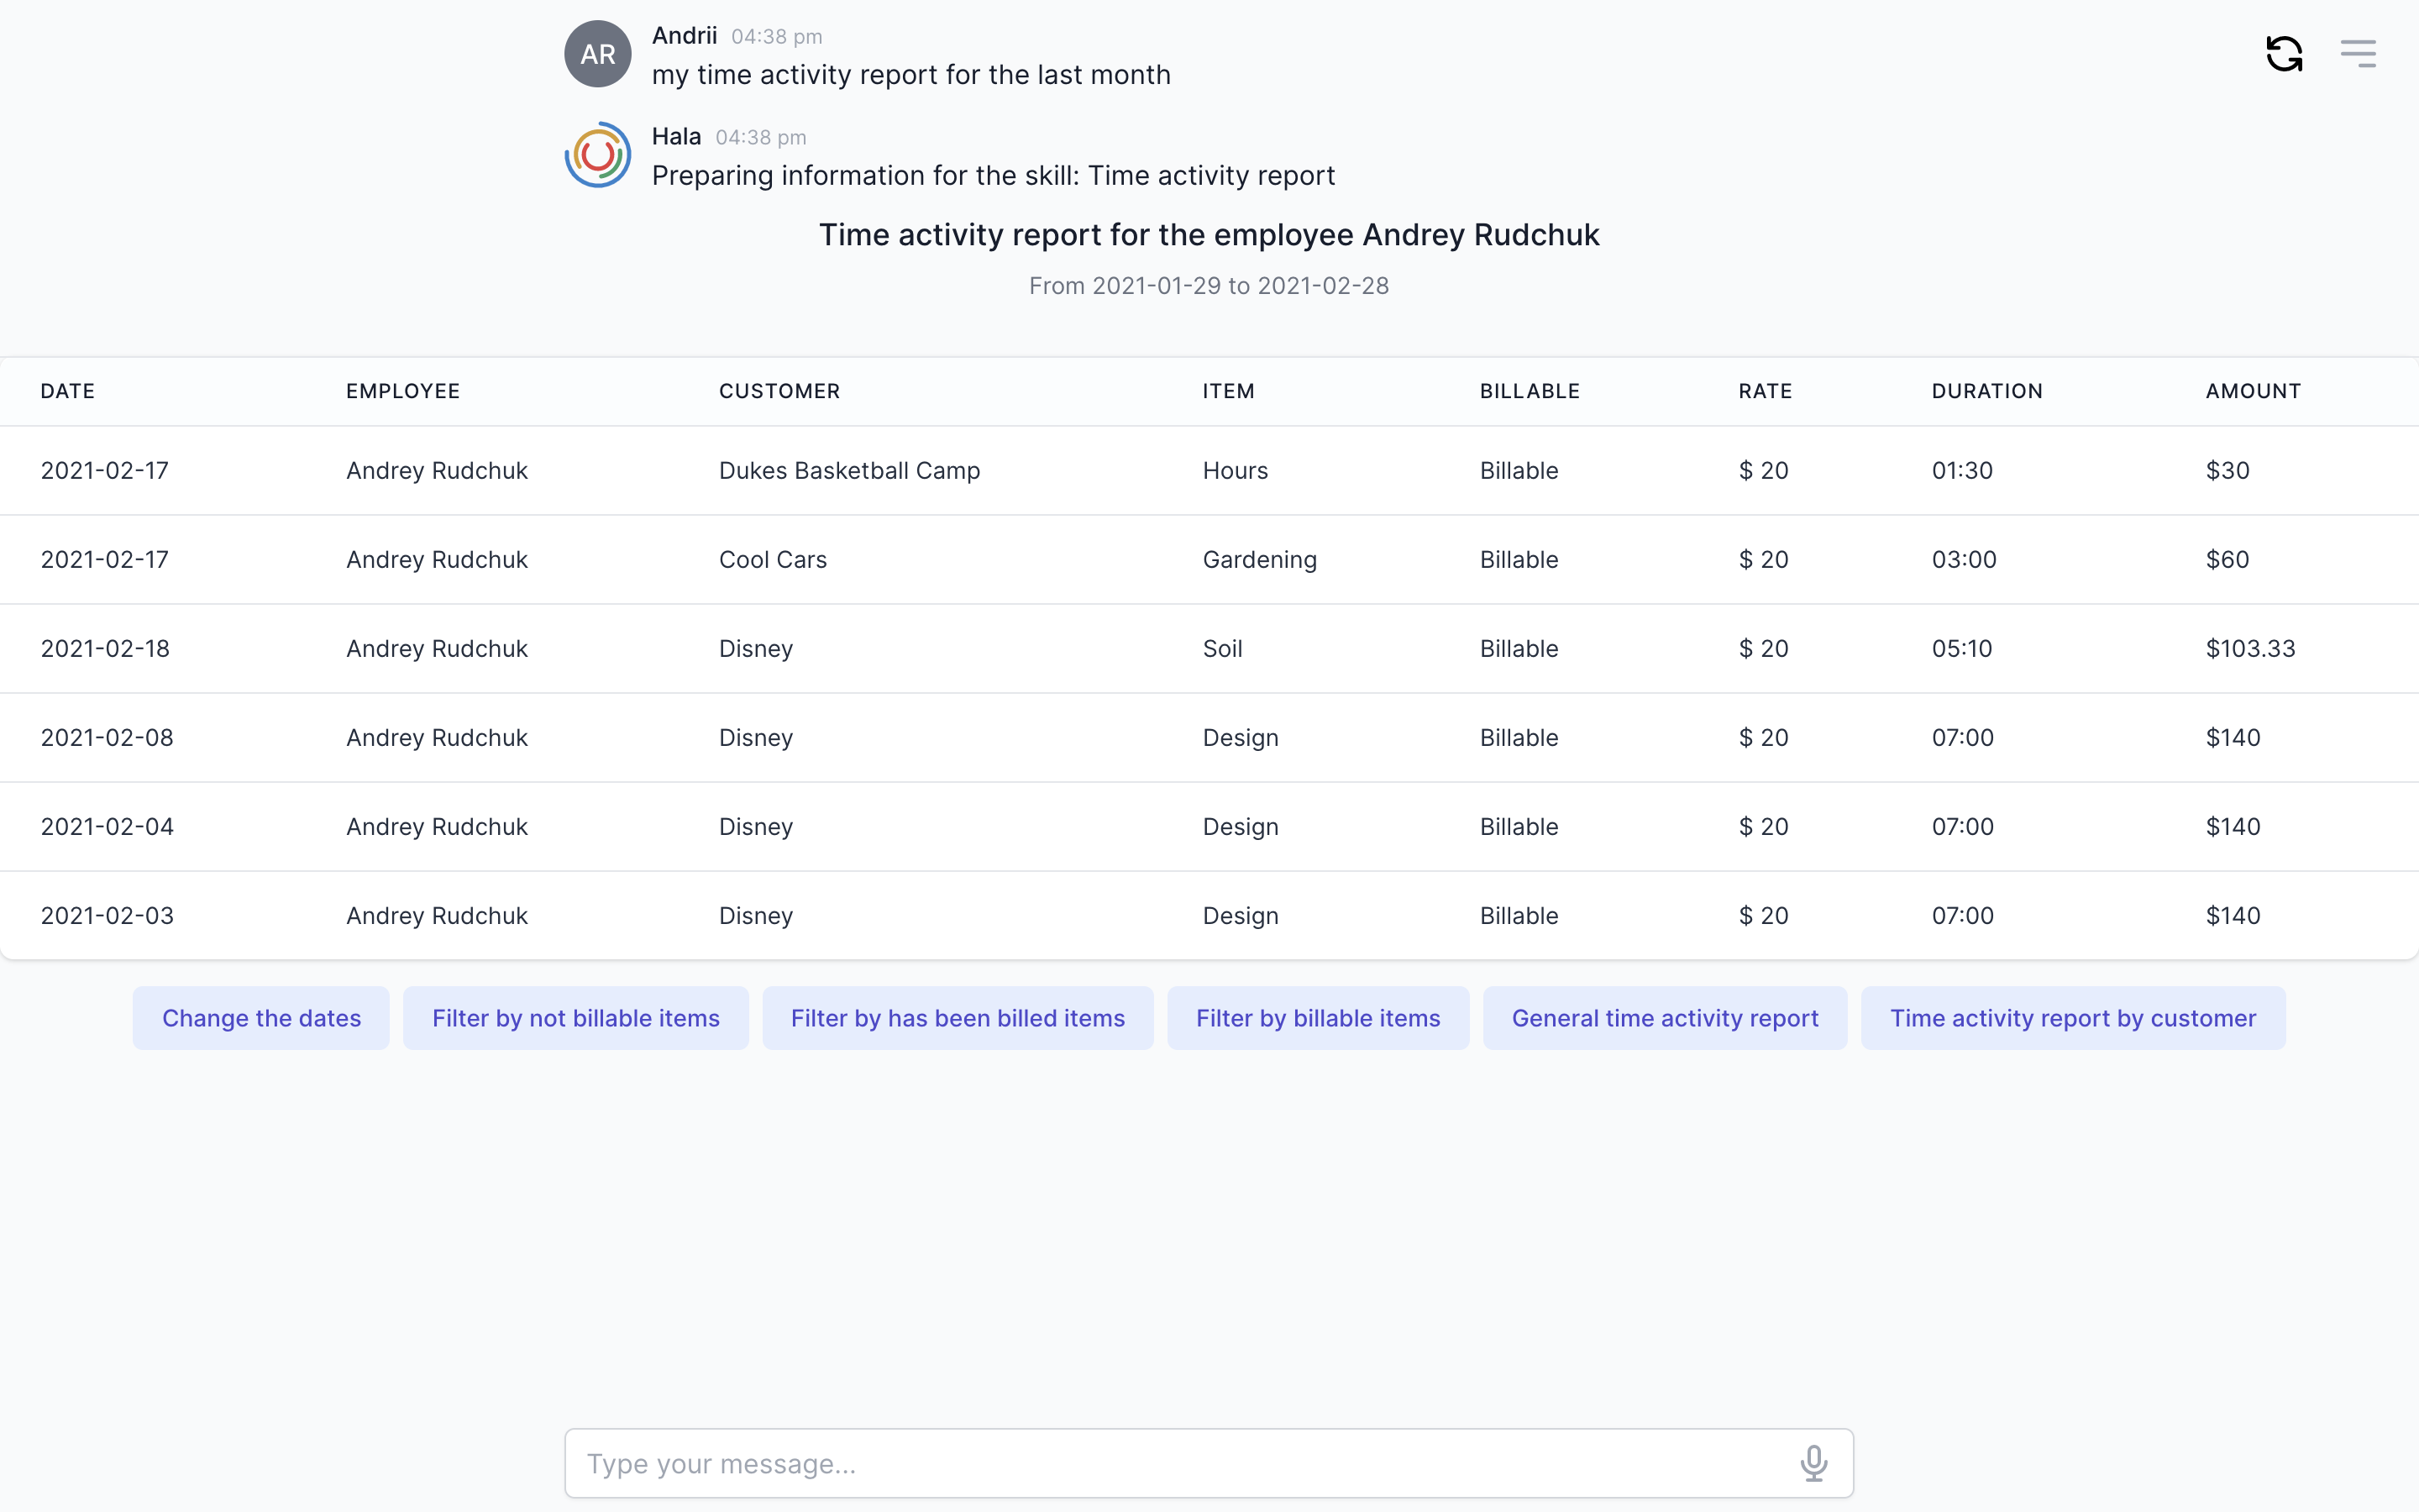Click the Andrii sender name
The image size is (2419, 1512).
click(685, 36)
